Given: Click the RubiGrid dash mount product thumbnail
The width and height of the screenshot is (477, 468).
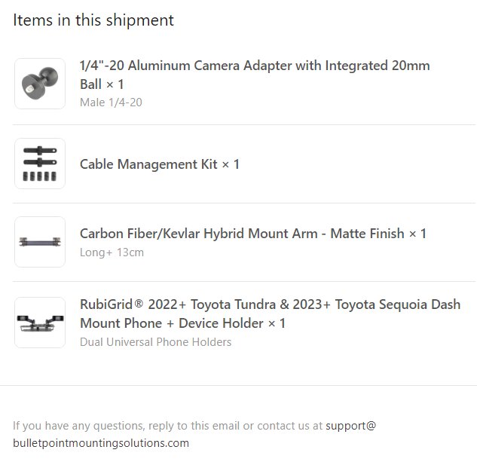Looking at the screenshot, I should click(40, 323).
